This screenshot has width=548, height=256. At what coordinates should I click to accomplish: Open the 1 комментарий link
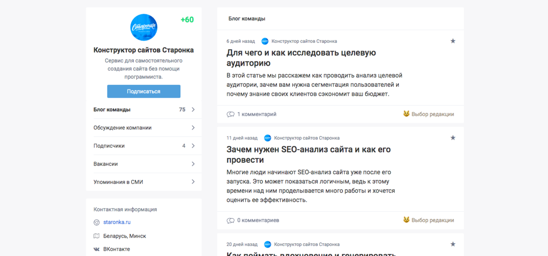[x=257, y=115]
